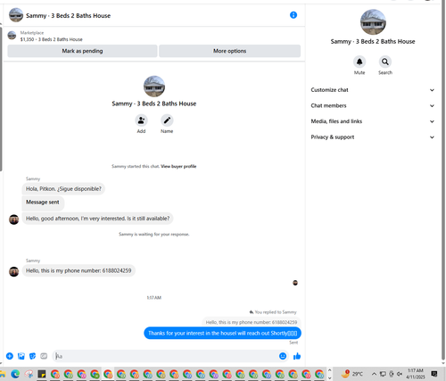Open the weather widget showing 29°C
This screenshot has width=446, height=381.
pyautogui.click(x=352, y=374)
